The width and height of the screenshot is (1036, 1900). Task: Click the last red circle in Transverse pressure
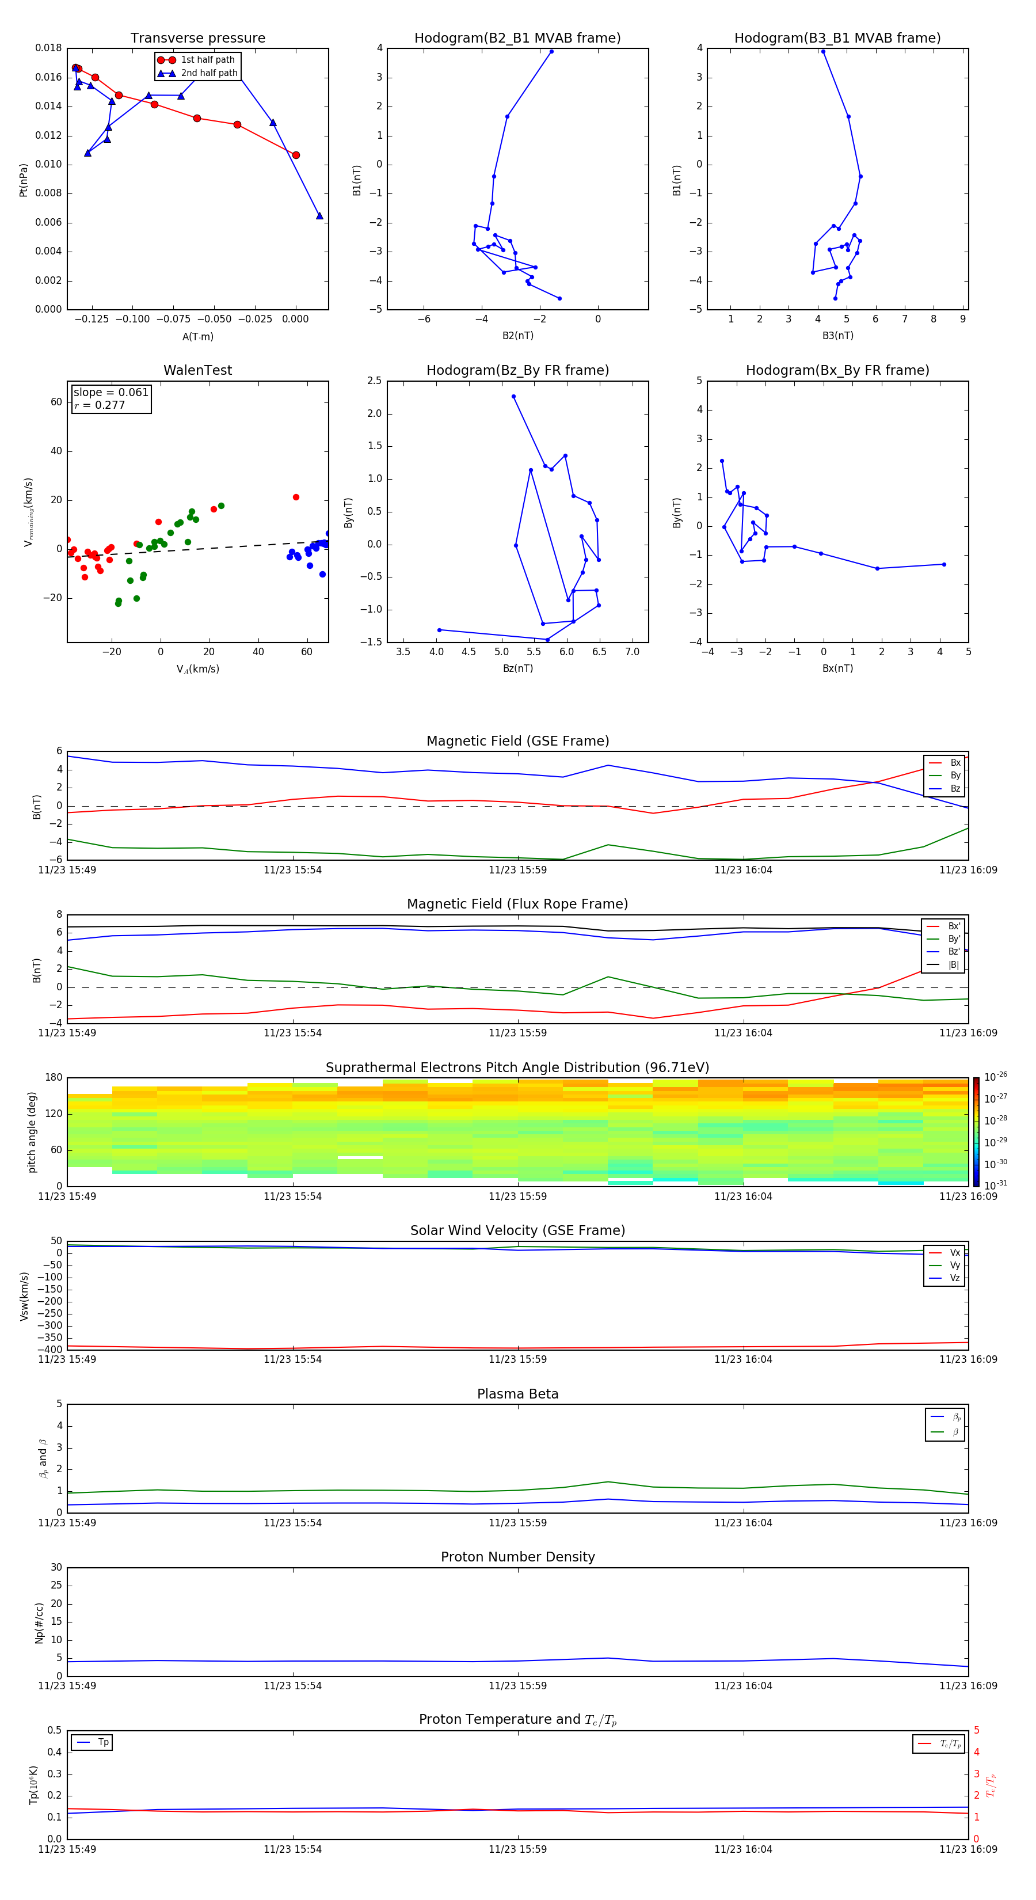(296, 155)
